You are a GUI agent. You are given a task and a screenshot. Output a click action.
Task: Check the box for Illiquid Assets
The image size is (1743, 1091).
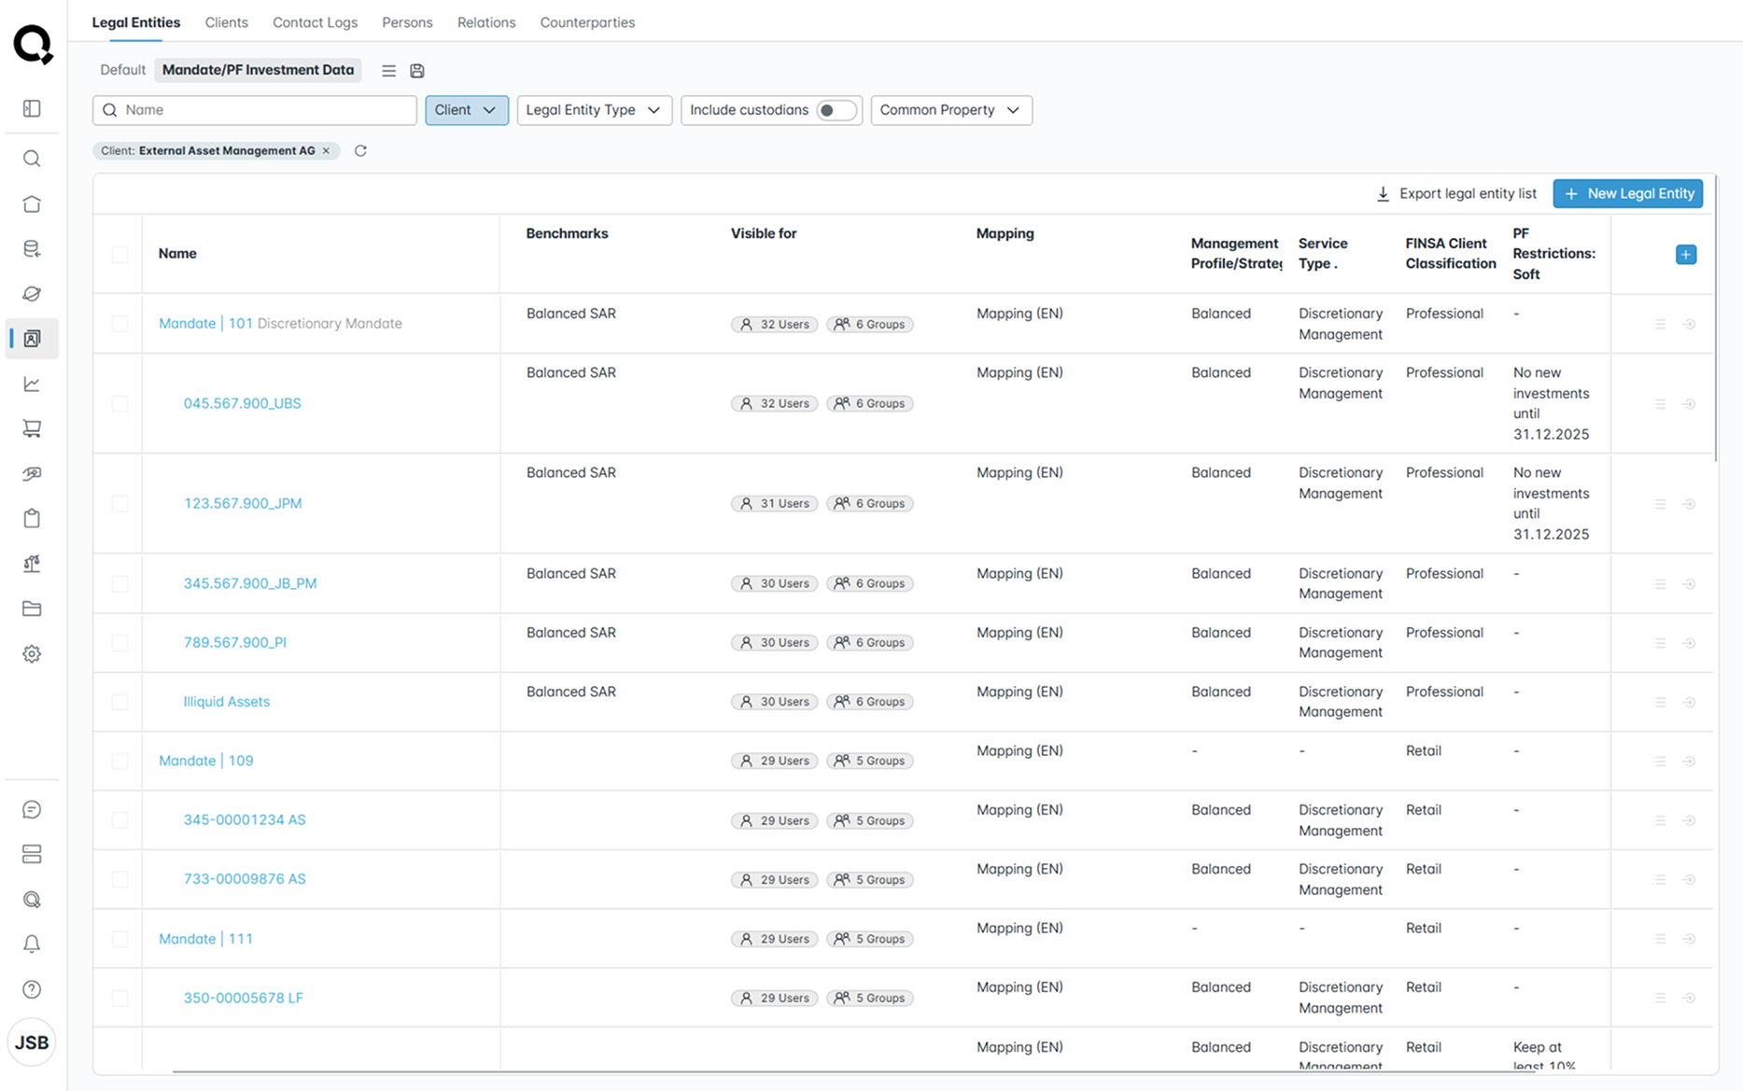click(x=119, y=702)
